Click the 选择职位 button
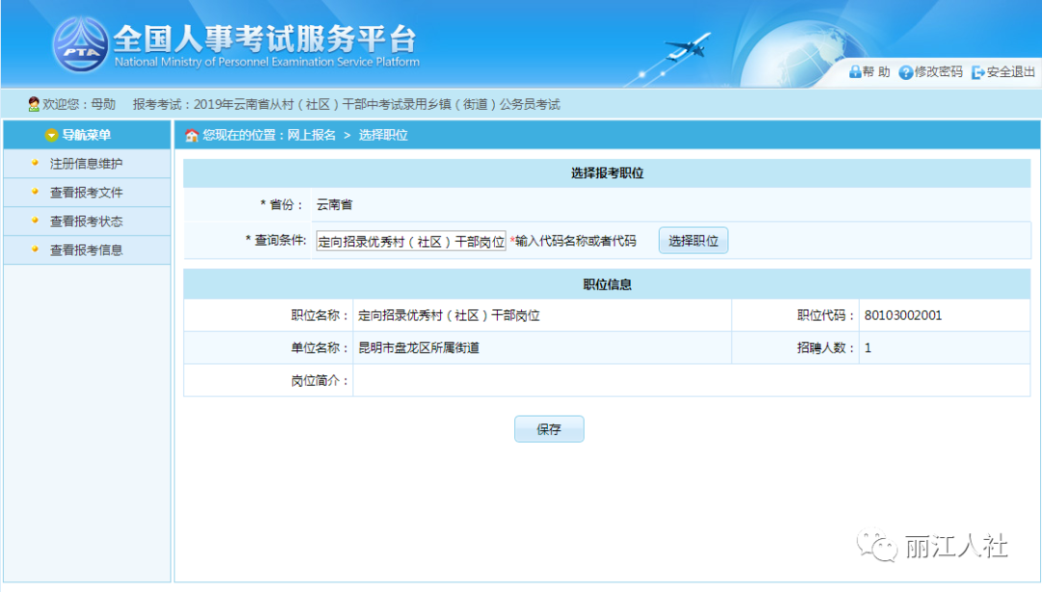 [693, 240]
